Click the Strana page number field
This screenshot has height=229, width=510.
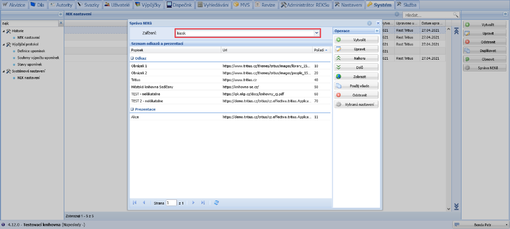[x=171, y=202]
